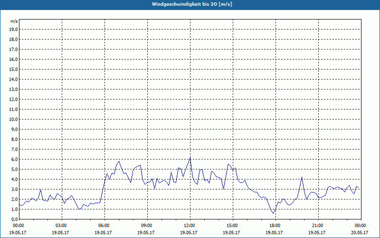This screenshot has height=238, width=380.
Task: Select the 15:00 time label
Action: point(232,226)
